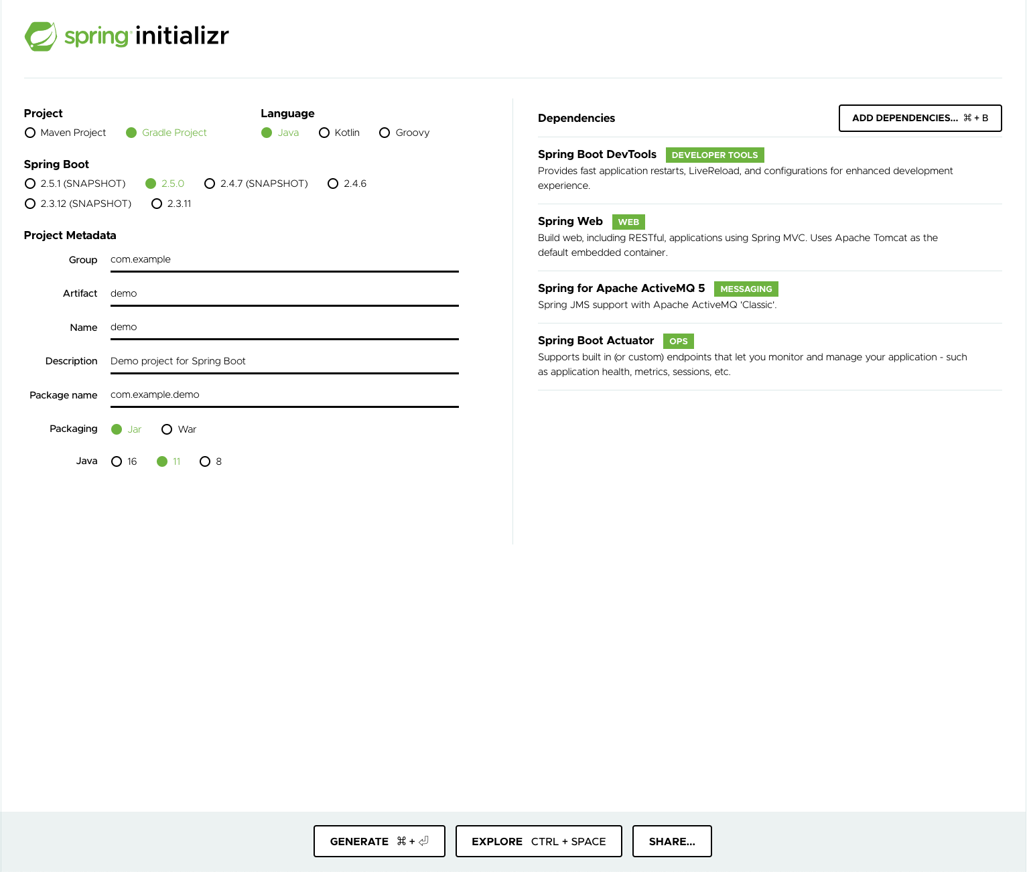Select Spring Boot version 2.3.11
The height and width of the screenshot is (872, 1029).
(x=171, y=204)
